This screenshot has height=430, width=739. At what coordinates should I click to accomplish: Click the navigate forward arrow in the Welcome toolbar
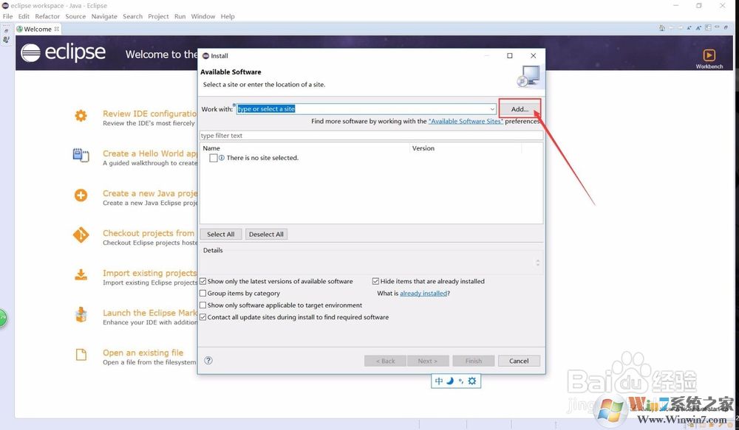(x=680, y=28)
